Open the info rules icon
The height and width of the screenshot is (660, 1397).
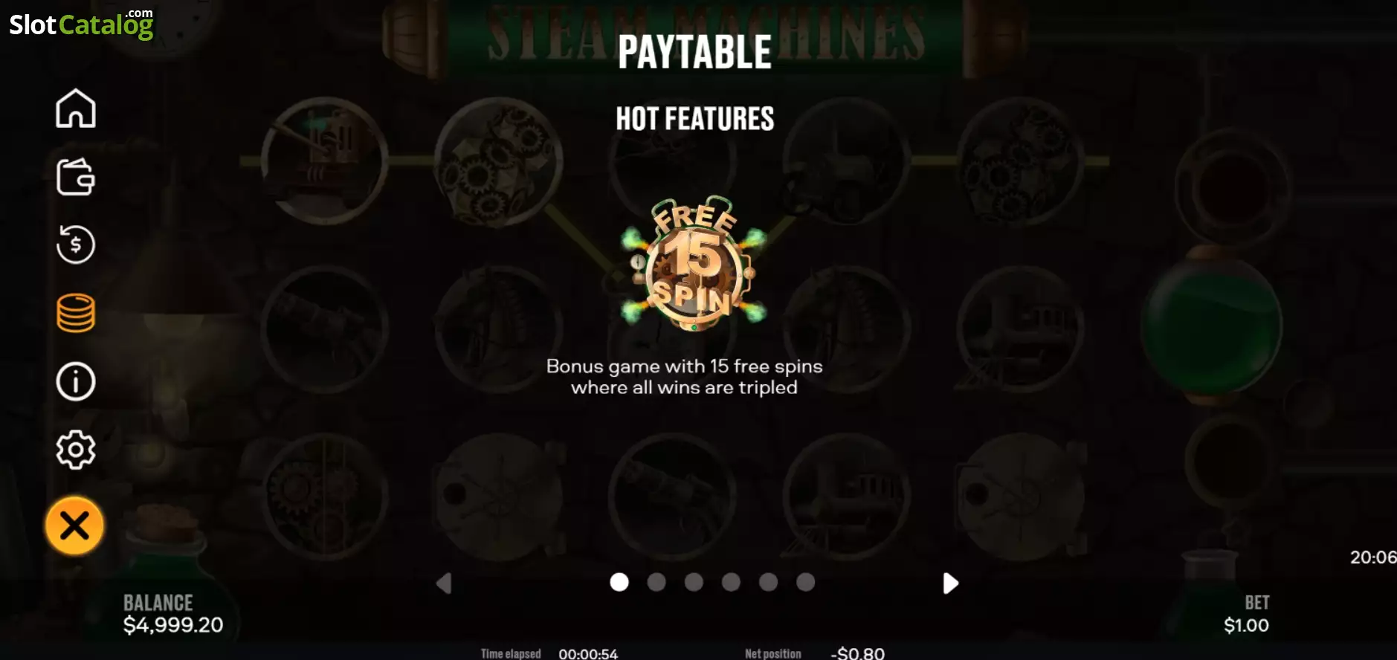click(x=76, y=381)
